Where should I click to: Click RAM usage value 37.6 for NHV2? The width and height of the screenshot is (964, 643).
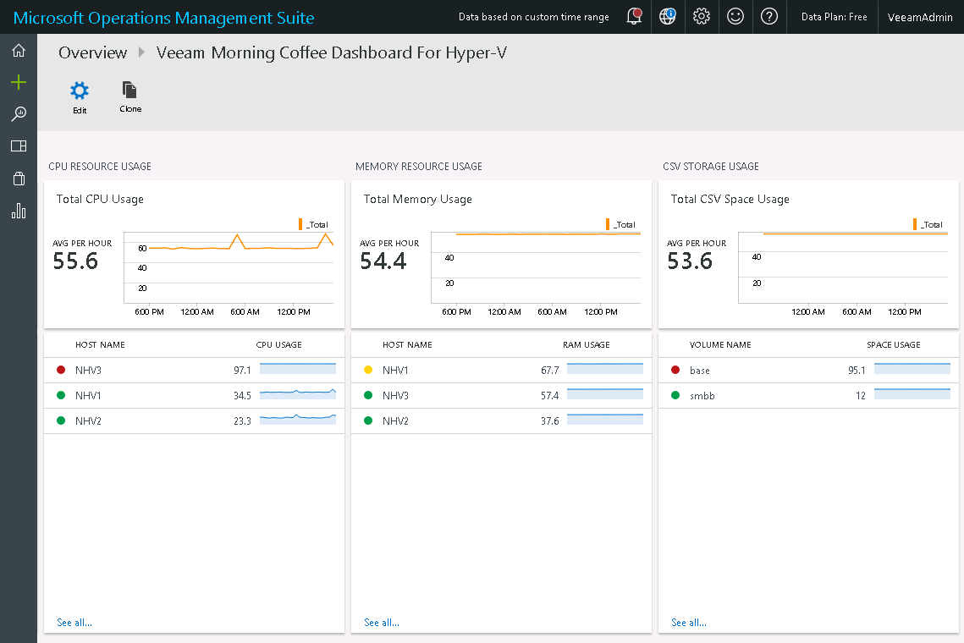pos(549,421)
